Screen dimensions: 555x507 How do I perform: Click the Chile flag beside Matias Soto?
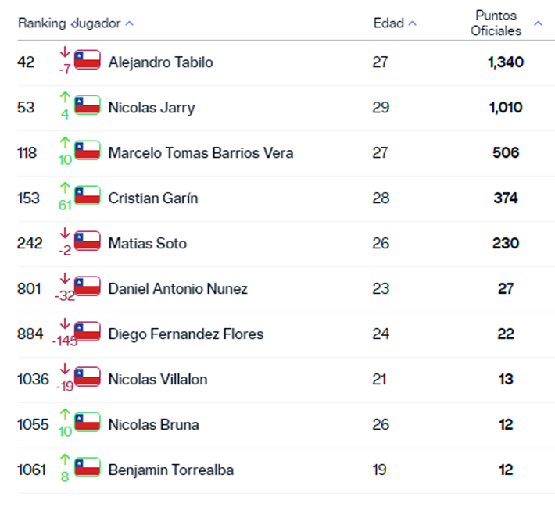pyautogui.click(x=87, y=241)
